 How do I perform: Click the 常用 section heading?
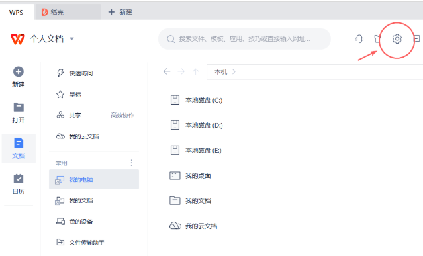click(62, 163)
